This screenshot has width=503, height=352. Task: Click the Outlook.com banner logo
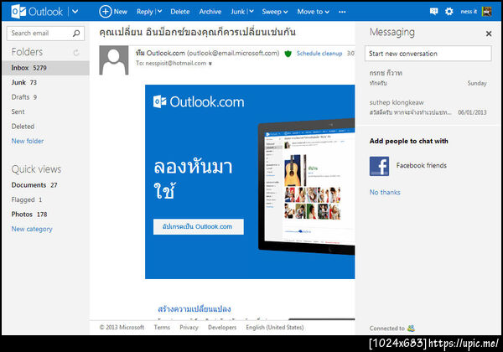[x=199, y=101]
